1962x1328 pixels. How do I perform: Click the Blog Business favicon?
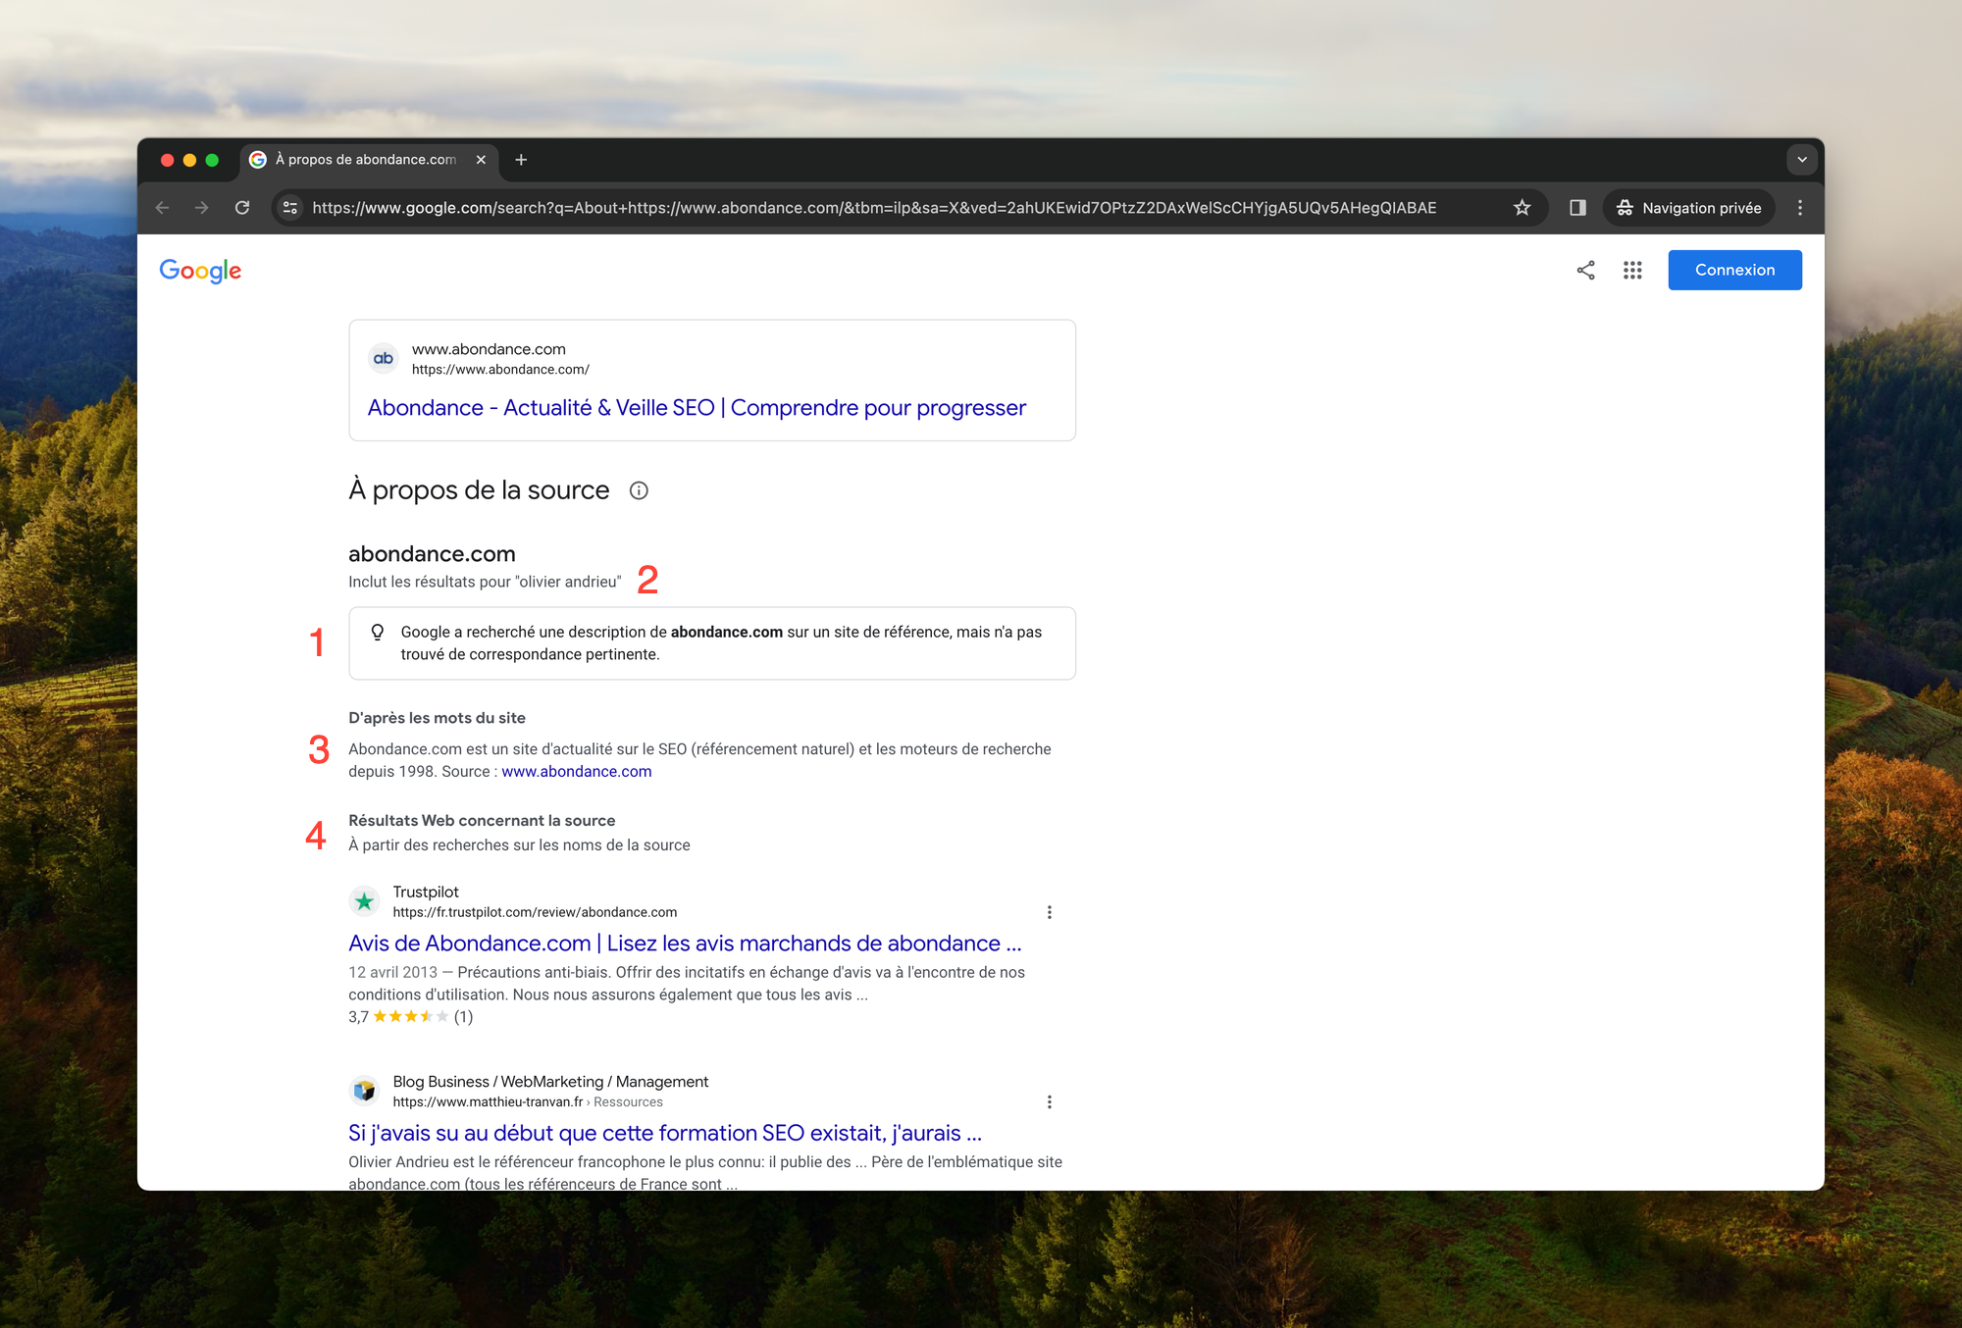pos(364,1091)
